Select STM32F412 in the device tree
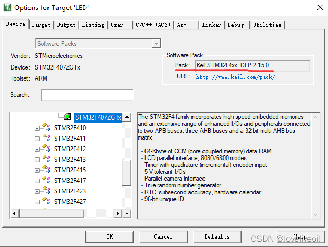 70,149
